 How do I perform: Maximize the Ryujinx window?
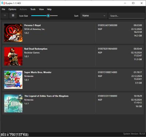tap(133, 3)
